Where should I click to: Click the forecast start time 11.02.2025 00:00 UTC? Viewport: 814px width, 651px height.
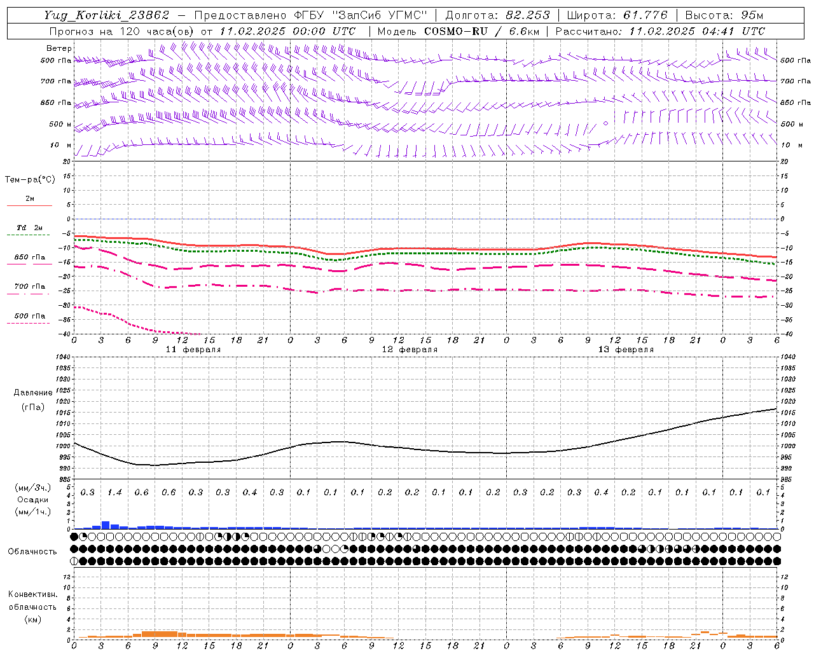click(x=287, y=31)
